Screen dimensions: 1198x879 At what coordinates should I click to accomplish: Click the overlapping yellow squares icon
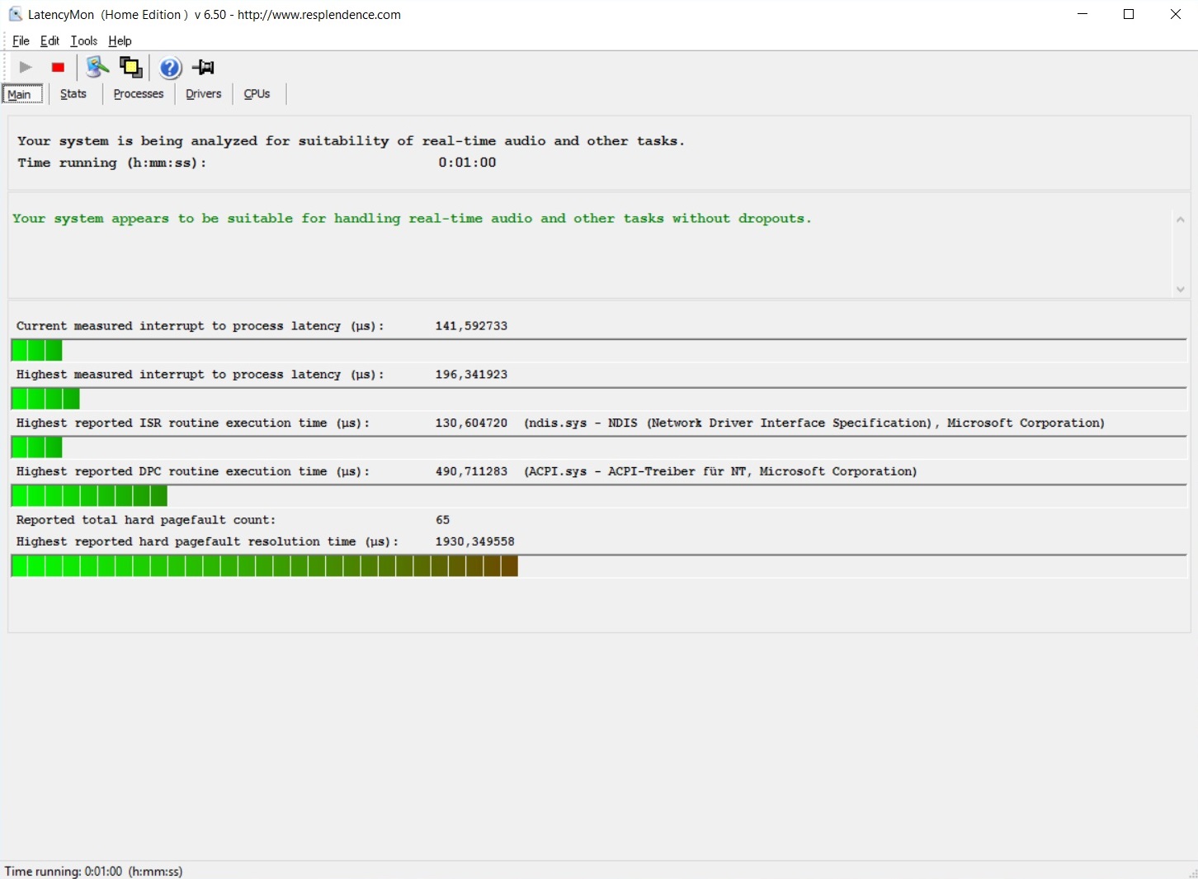130,68
